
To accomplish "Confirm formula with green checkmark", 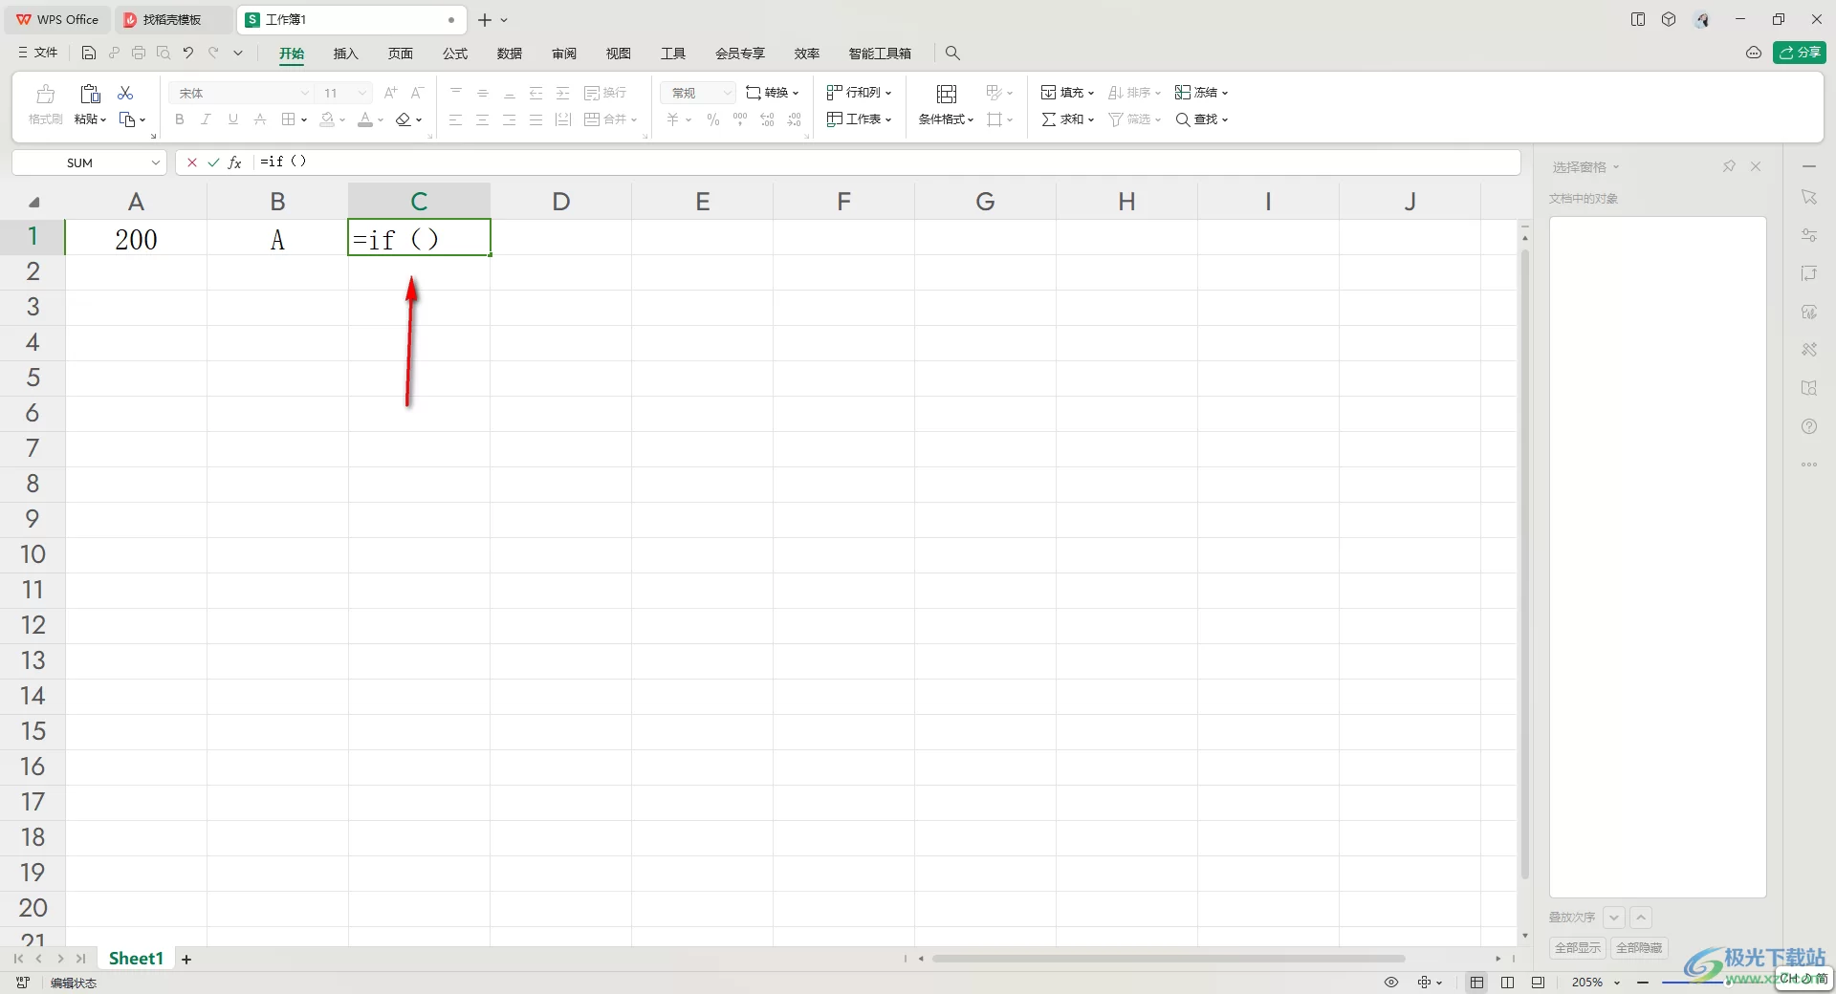I will tap(213, 162).
